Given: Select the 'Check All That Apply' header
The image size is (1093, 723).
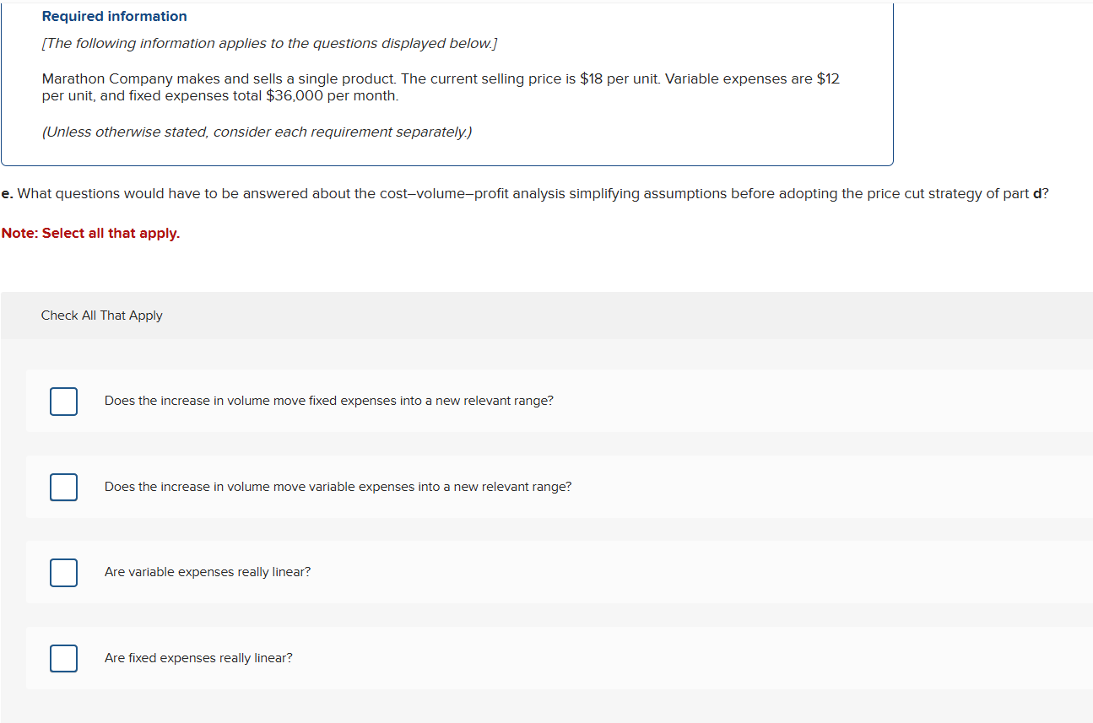Looking at the screenshot, I should click(x=101, y=315).
